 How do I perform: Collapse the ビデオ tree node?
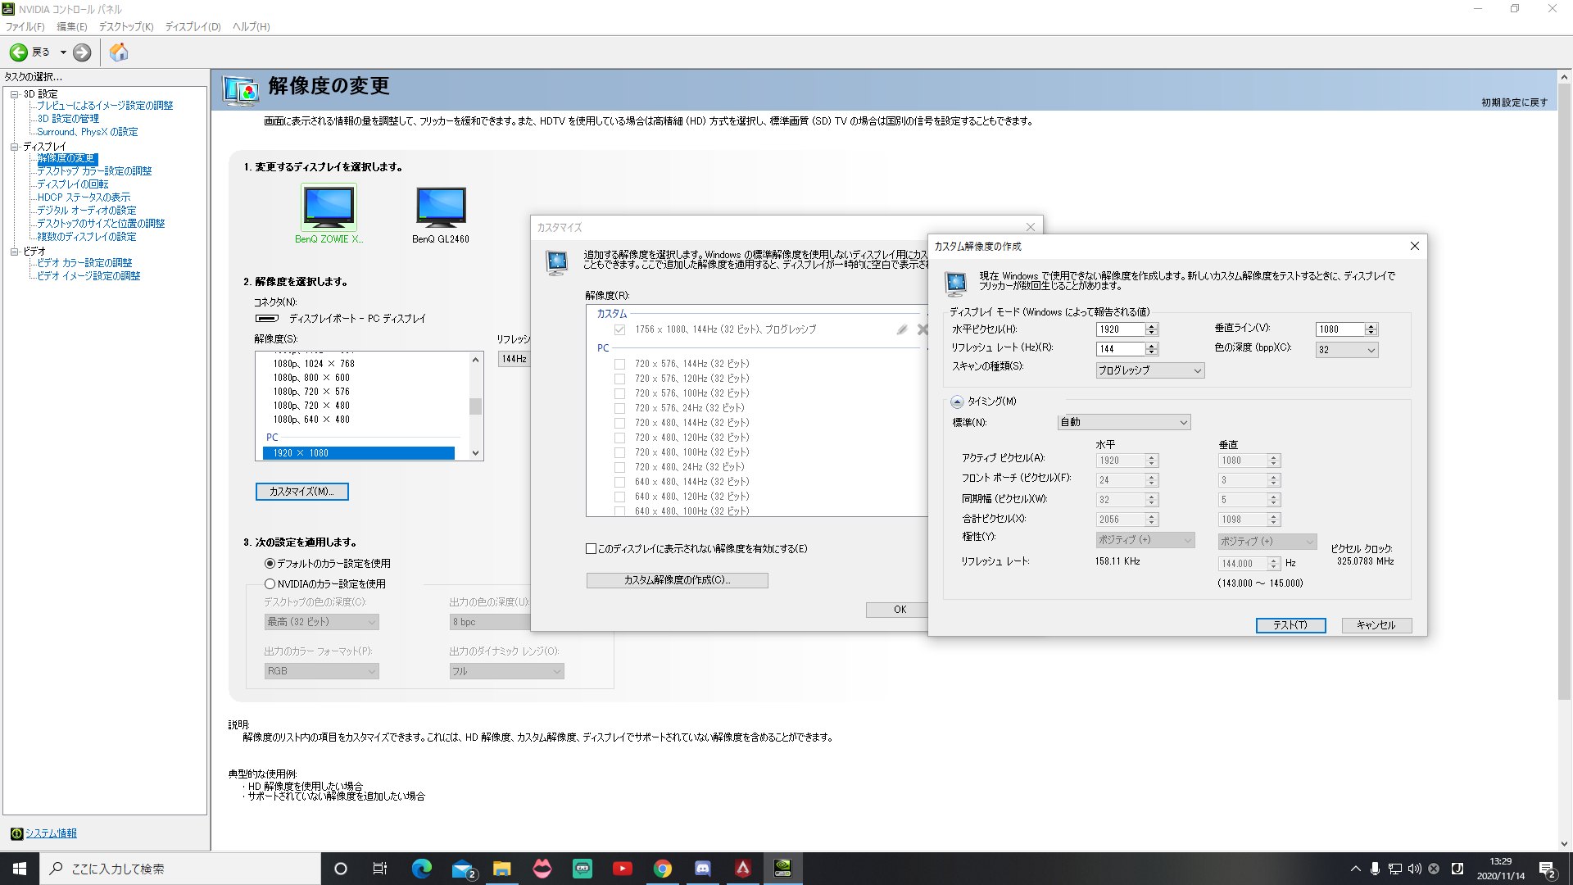click(x=14, y=252)
